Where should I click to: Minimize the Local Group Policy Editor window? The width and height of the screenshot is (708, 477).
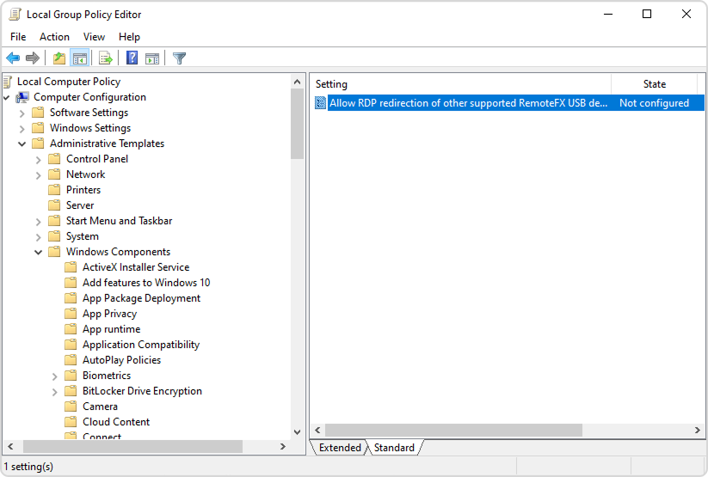pyautogui.click(x=608, y=14)
